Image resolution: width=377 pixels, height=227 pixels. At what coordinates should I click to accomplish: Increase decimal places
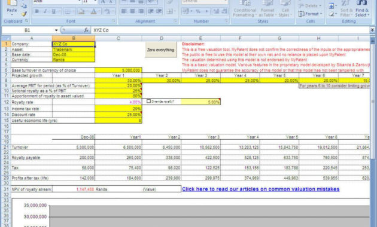pyautogui.click(x=216, y=11)
